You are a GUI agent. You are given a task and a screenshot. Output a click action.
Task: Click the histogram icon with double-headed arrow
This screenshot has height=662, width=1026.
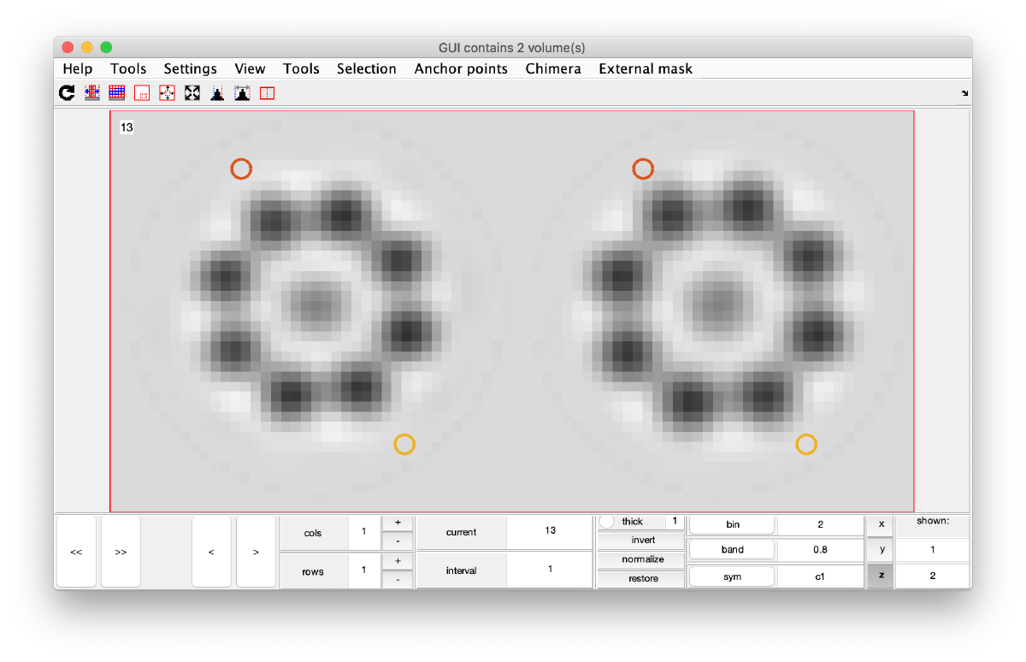243,93
